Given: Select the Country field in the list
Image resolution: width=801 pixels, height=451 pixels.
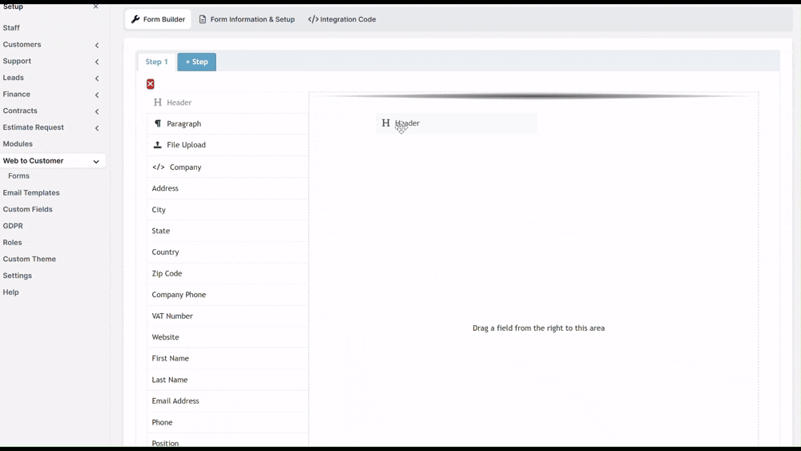Looking at the screenshot, I should point(227,252).
